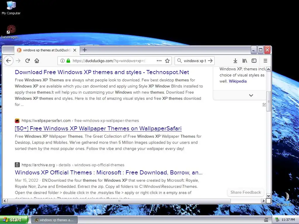The width and height of the screenshot is (299, 224).
Task: Open the page actions three-dot menu
Action: (159, 61)
